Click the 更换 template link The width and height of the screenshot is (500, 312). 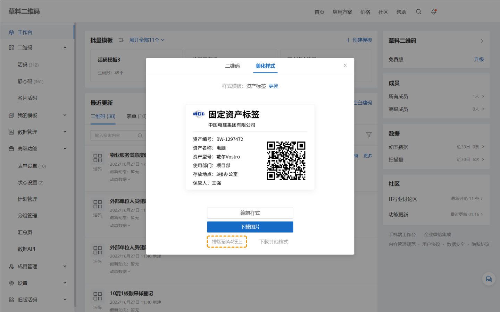274,86
